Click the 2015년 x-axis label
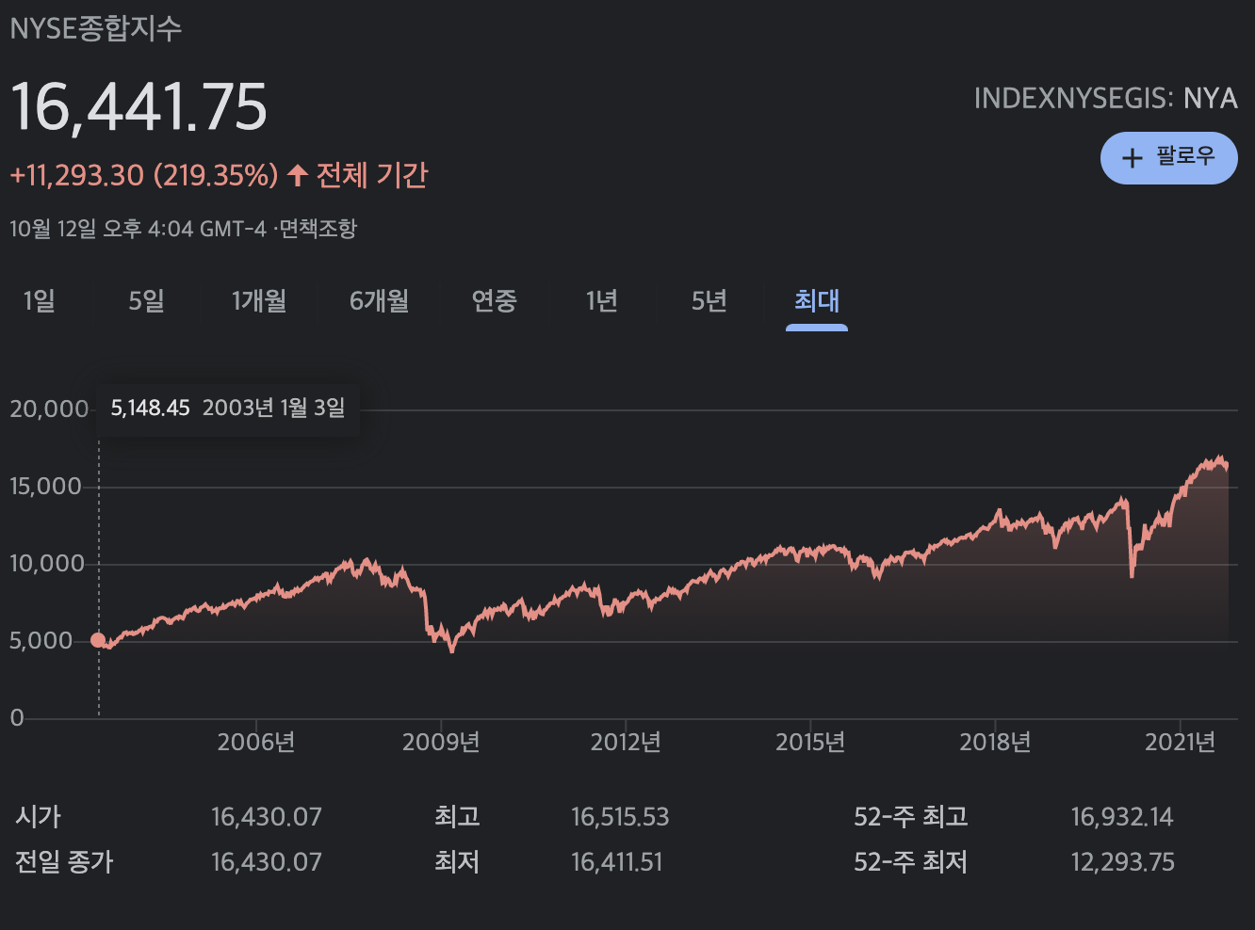Viewport: 1255px width, 930px height. coord(810,743)
